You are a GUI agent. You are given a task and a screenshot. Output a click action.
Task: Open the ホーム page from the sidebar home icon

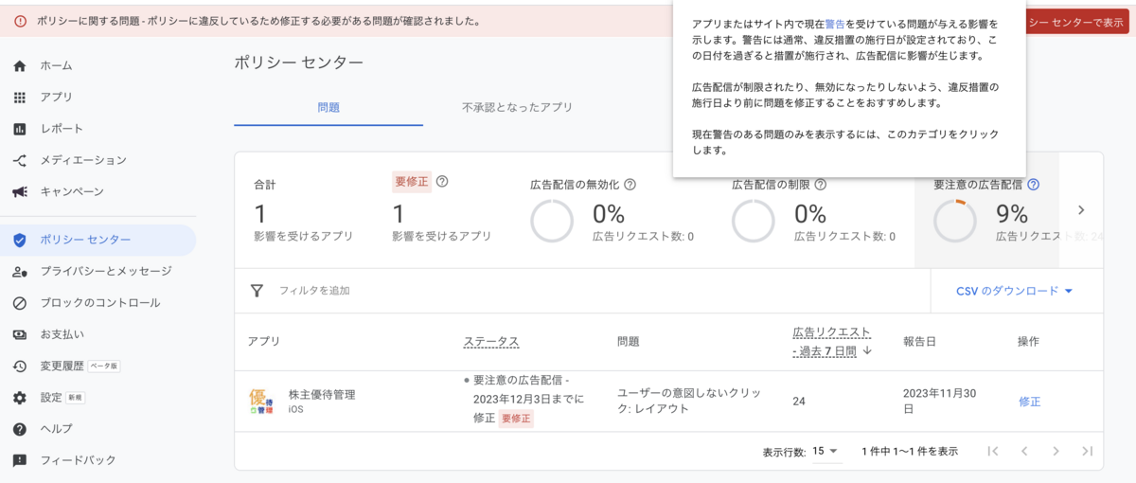20,66
